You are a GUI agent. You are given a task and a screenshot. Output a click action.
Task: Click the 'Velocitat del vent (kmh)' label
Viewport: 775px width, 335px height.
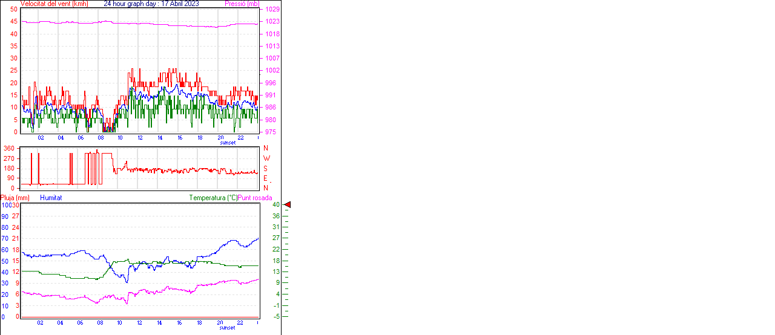click(54, 4)
